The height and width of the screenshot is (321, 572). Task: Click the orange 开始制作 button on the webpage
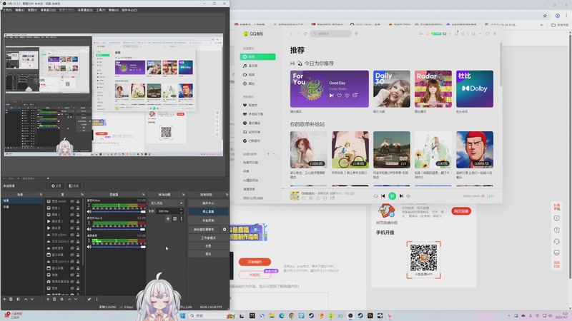(255, 262)
